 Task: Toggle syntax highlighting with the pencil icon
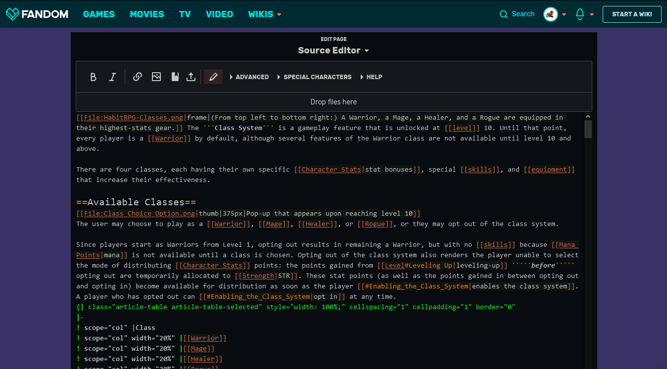[x=213, y=77]
